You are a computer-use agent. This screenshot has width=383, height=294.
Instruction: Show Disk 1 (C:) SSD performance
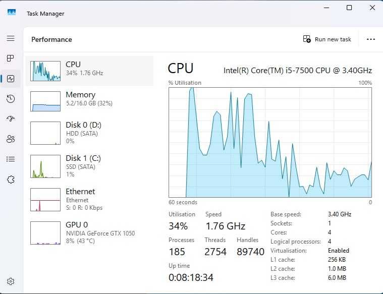point(90,166)
